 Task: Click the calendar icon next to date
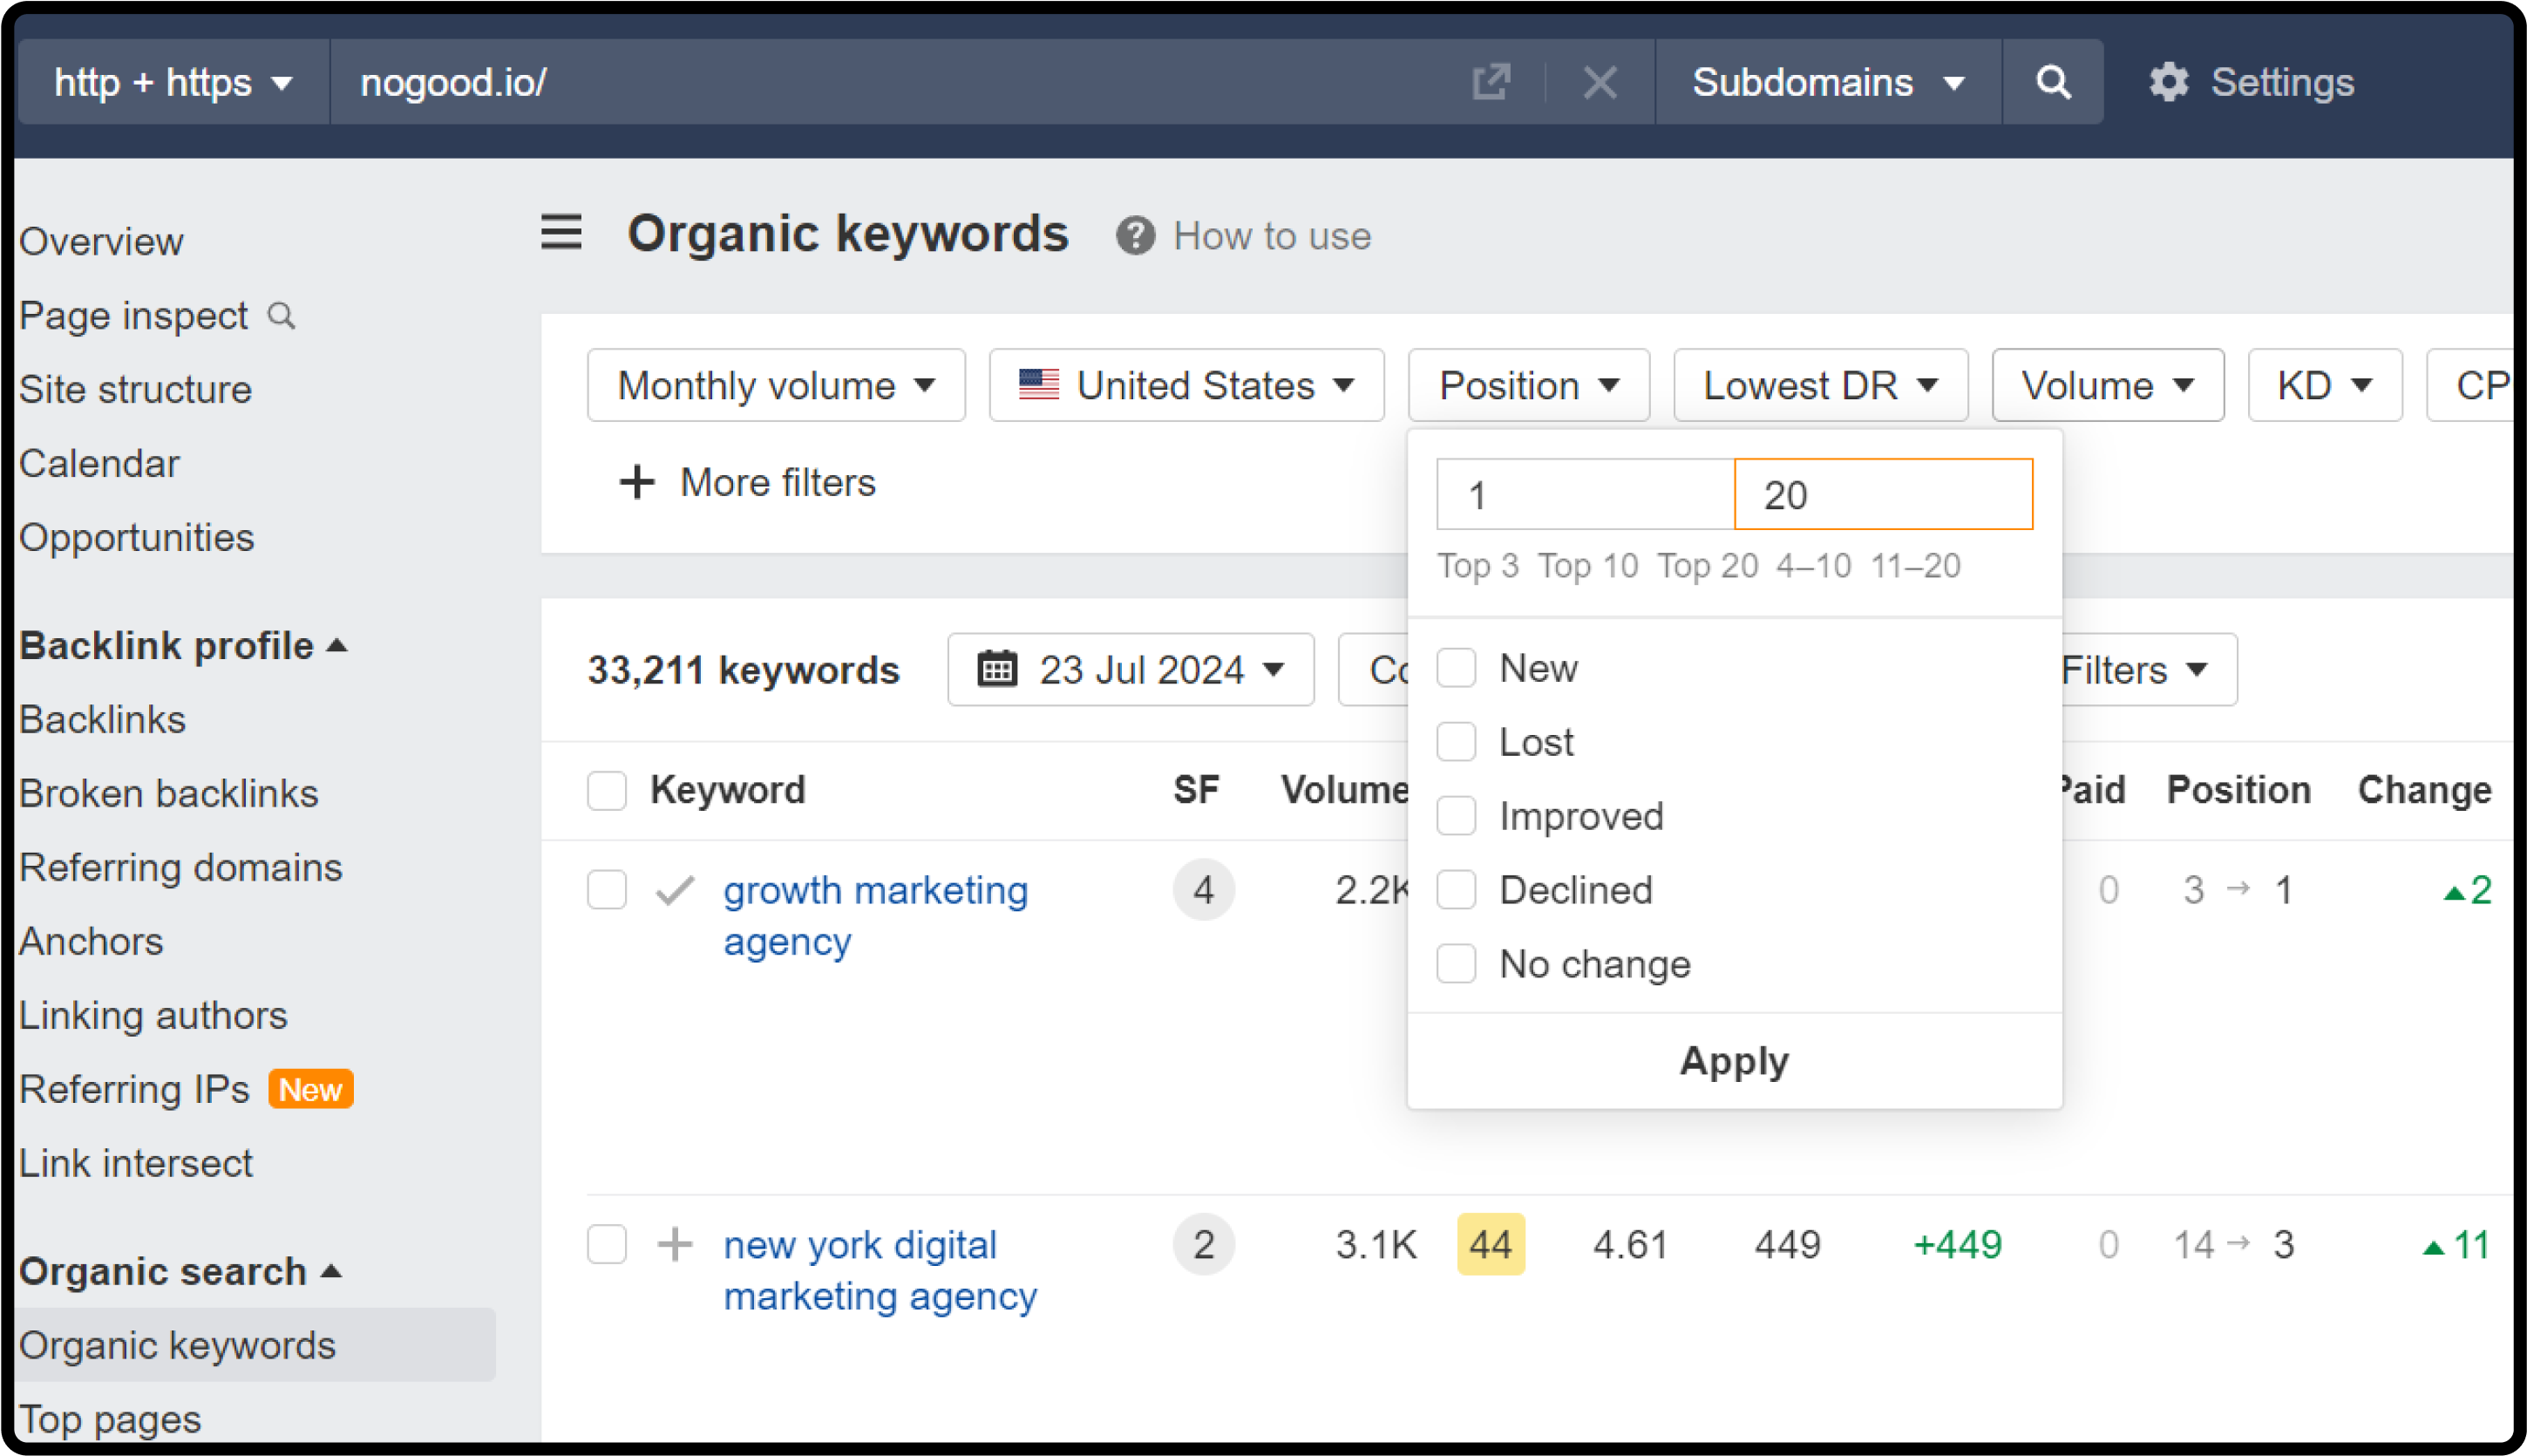(998, 666)
